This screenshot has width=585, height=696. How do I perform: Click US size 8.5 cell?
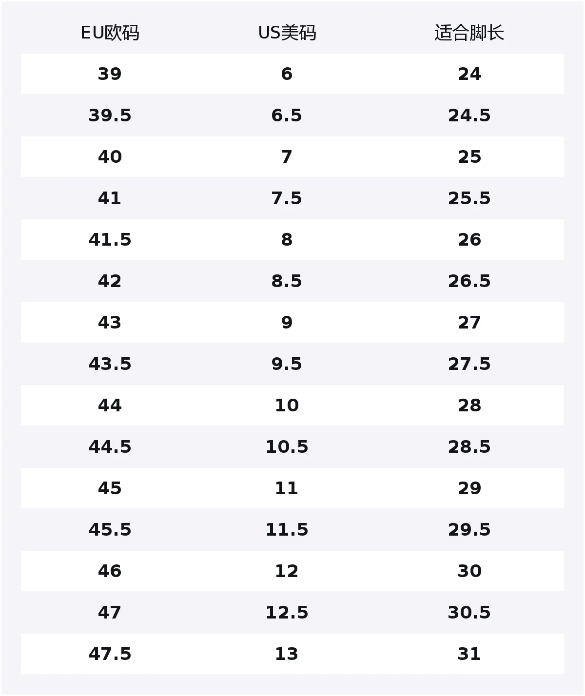click(x=287, y=281)
